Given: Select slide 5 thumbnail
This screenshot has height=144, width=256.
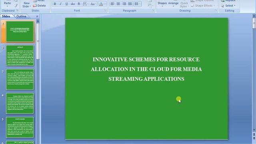Looking at the screenshot, I should [x=20, y=127].
